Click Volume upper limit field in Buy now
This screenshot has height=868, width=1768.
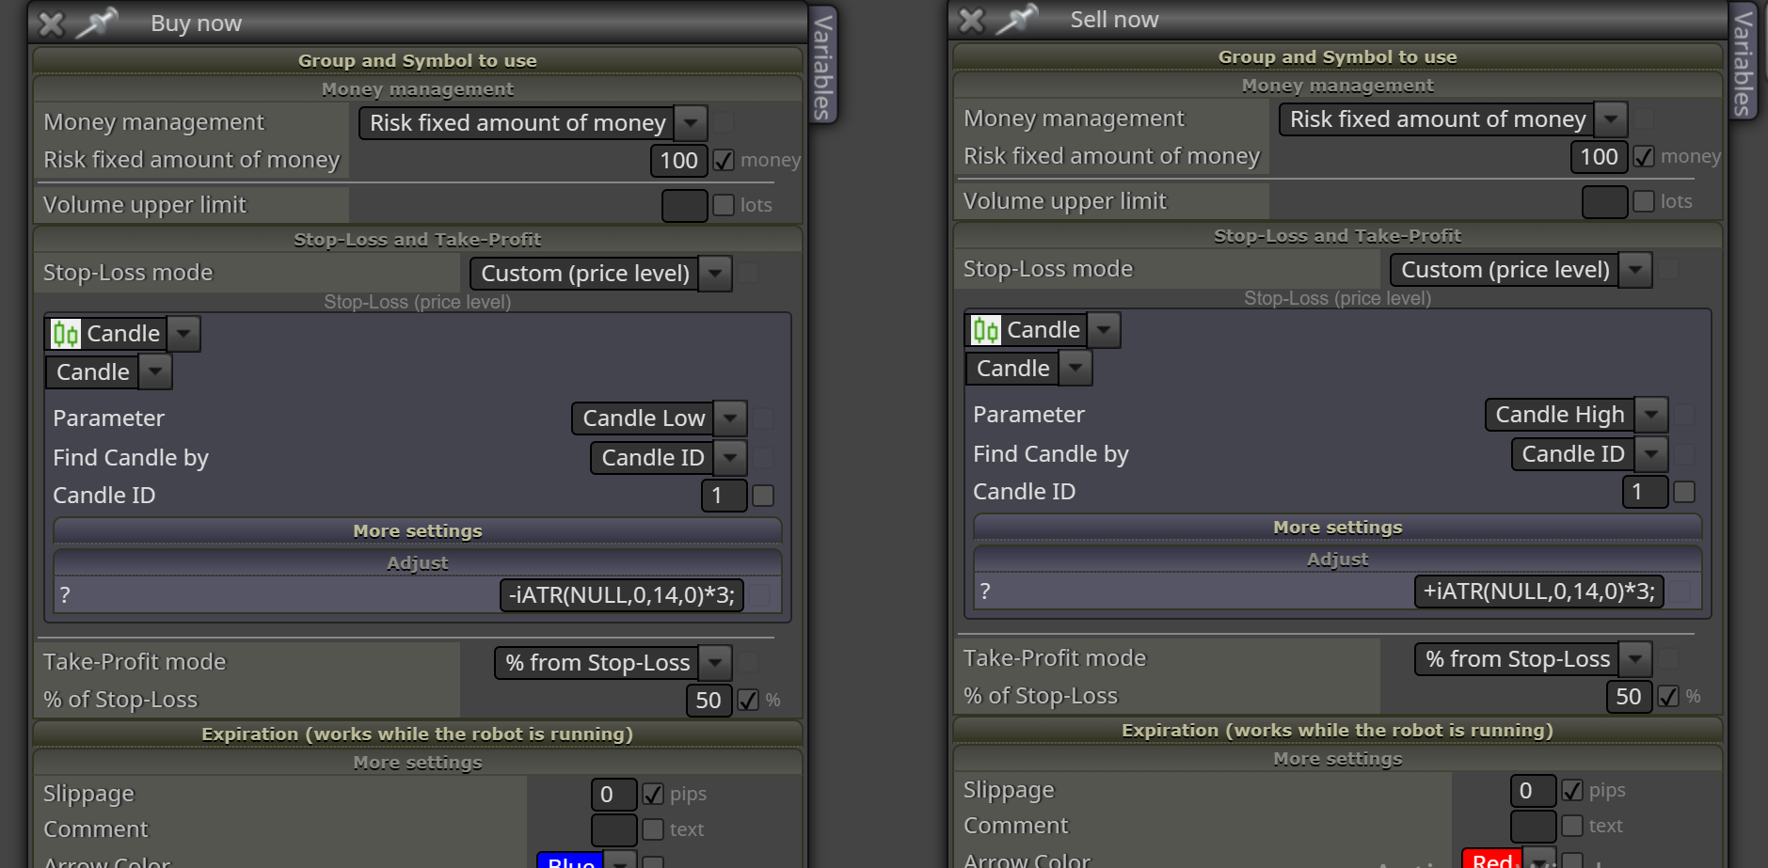[x=685, y=206]
